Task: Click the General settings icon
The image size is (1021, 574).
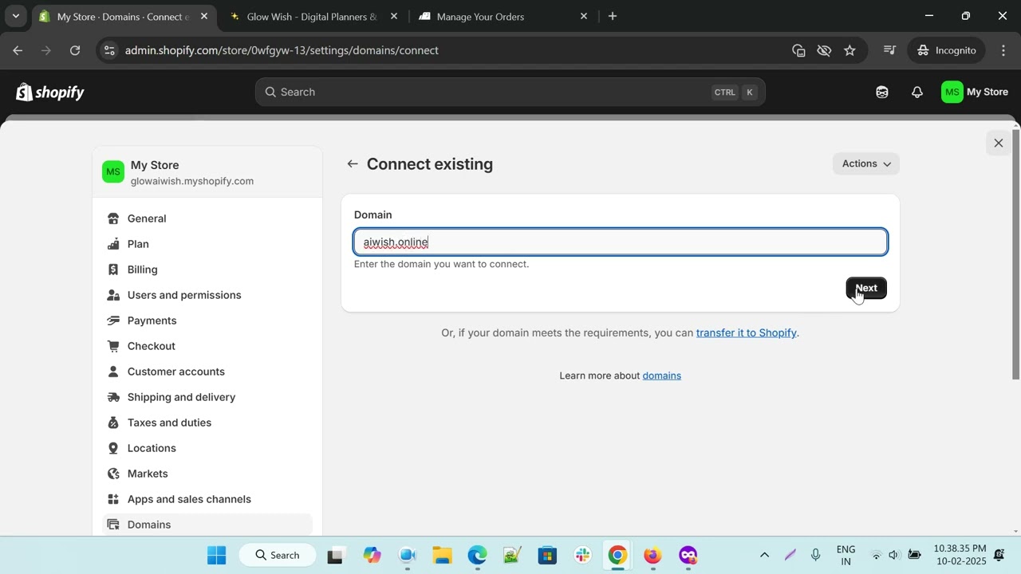Action: click(113, 218)
